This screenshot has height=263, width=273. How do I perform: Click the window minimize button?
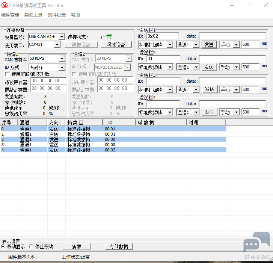(232, 5)
